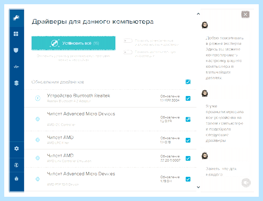Open the grid apps section in sidebar

[x=16, y=34]
